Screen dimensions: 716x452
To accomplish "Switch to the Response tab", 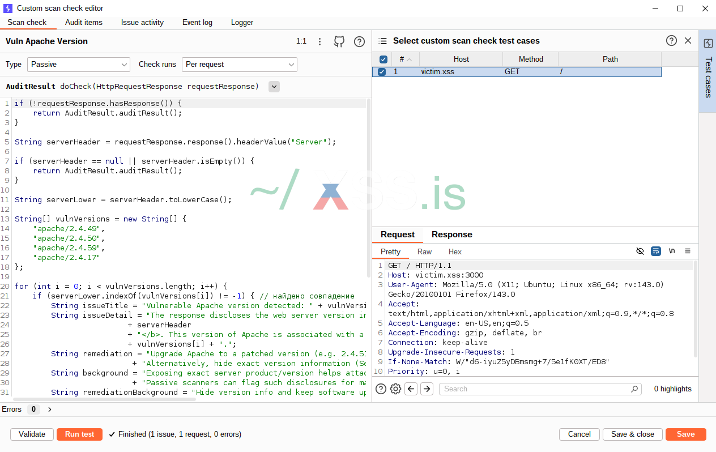I will point(451,234).
